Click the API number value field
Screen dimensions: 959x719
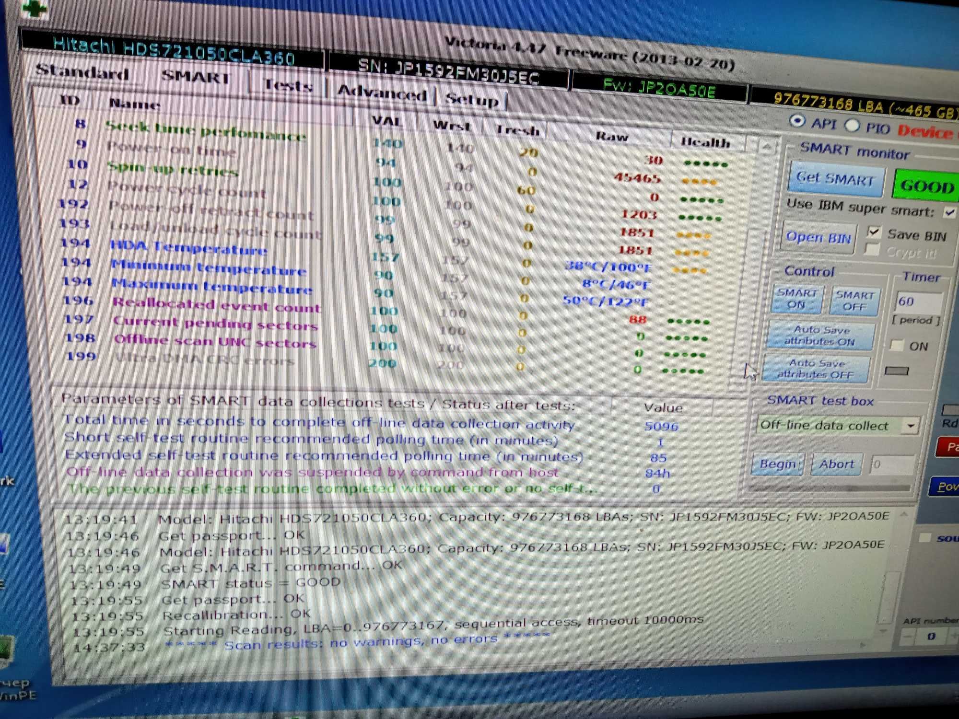[x=931, y=636]
